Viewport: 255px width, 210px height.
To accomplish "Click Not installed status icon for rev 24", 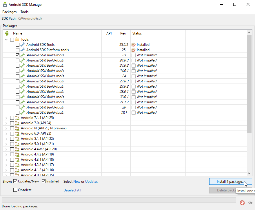I will (x=134, y=76).
